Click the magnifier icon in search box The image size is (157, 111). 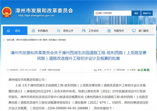tap(97, 13)
